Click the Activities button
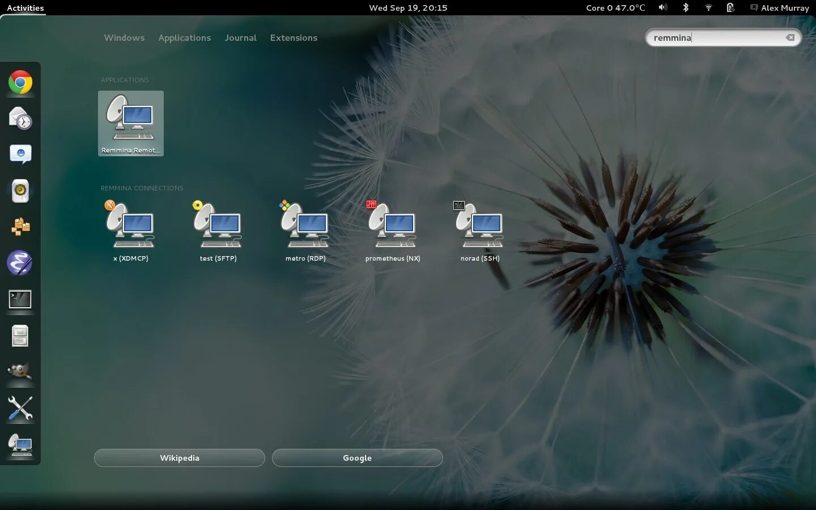The image size is (816, 510). coord(25,8)
